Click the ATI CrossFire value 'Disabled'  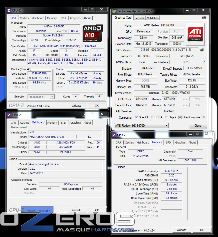(x=169, y=111)
